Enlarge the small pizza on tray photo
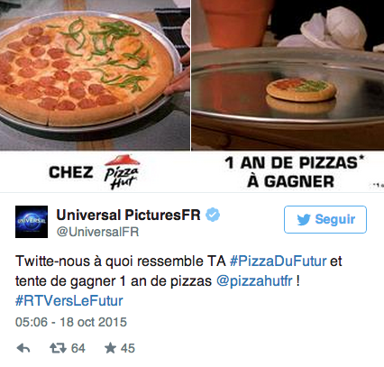The height and width of the screenshot is (367, 384). (x=288, y=75)
